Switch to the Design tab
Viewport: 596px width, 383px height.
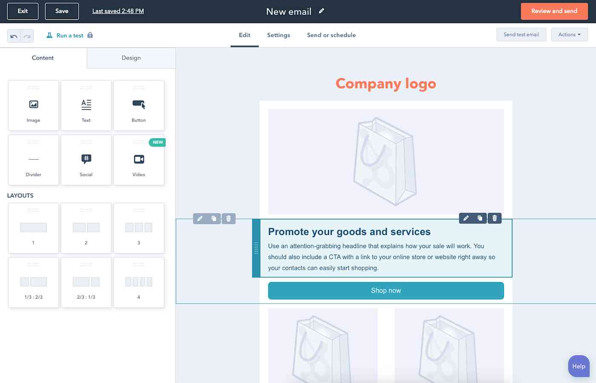[131, 58]
